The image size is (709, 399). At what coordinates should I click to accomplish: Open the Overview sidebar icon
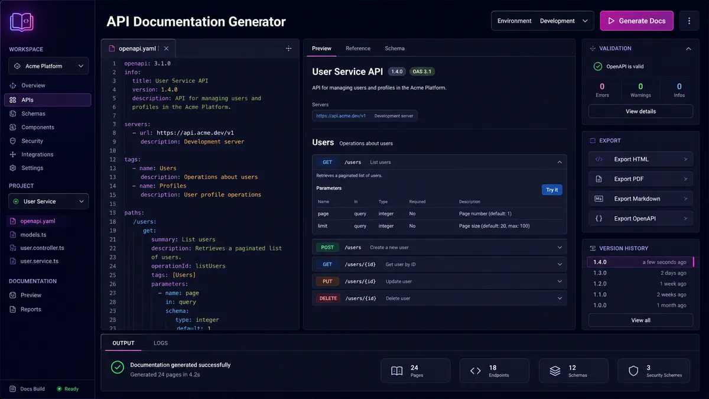coord(13,86)
